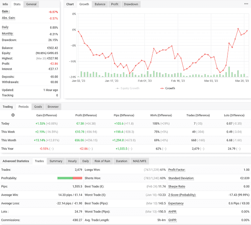Click the This Year profit -€2.86
The width and height of the screenshot is (251, 225).
84,149
